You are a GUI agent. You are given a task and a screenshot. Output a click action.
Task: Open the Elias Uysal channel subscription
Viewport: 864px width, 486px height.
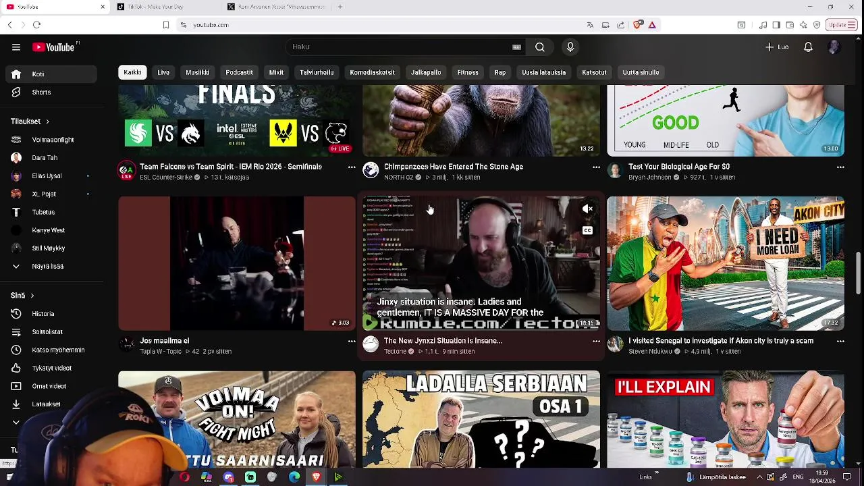pos(51,176)
